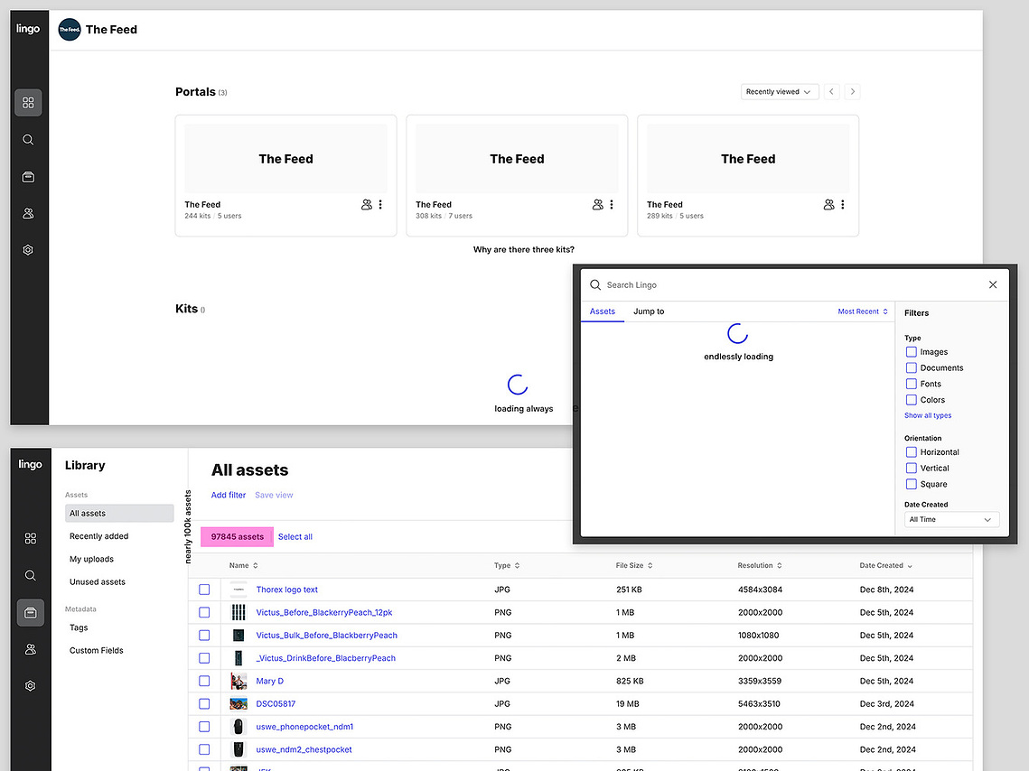The width and height of the screenshot is (1029, 771).
Task: Click users icon on 289 kits portal
Action: [828, 205]
